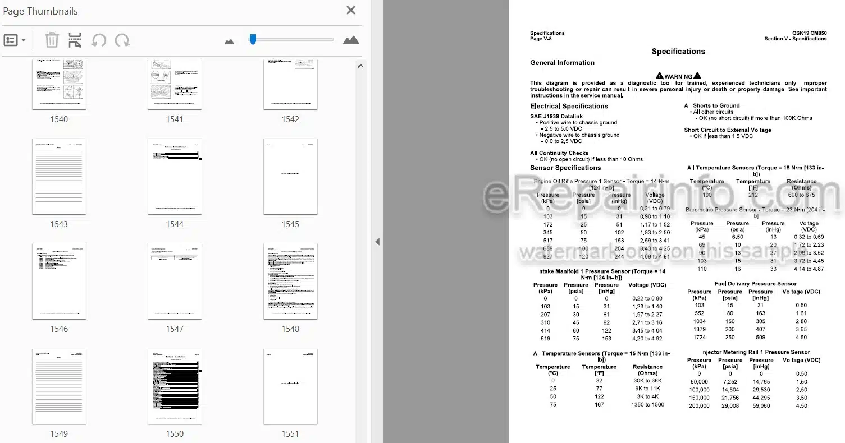The image size is (845, 443).
Task: Click the '600 to 675' resistance value
Action: 801,195
